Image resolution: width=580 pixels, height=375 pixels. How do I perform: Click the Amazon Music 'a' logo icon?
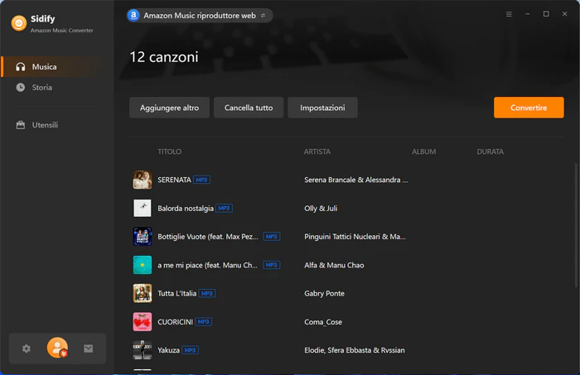133,15
